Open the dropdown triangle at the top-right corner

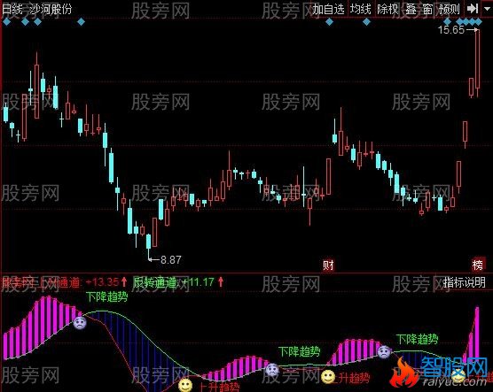pyautogui.click(x=488, y=9)
